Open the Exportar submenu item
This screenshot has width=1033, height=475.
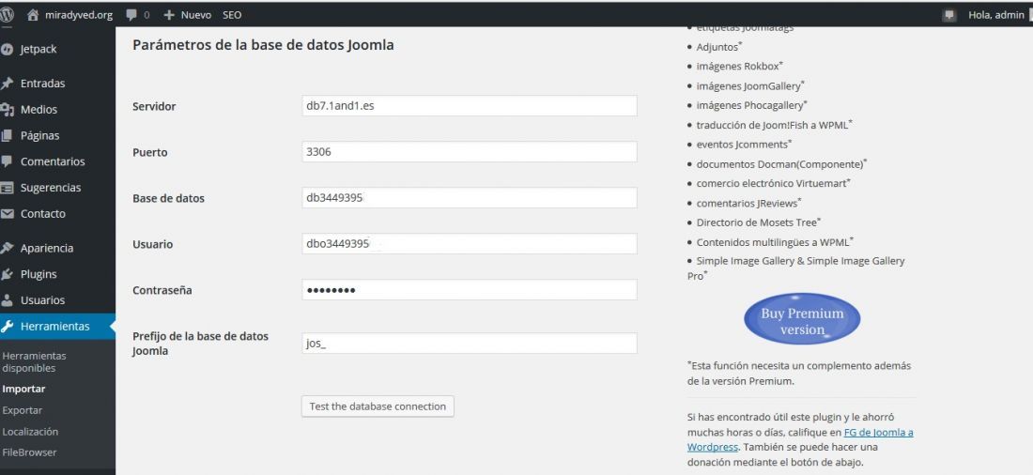[23, 410]
